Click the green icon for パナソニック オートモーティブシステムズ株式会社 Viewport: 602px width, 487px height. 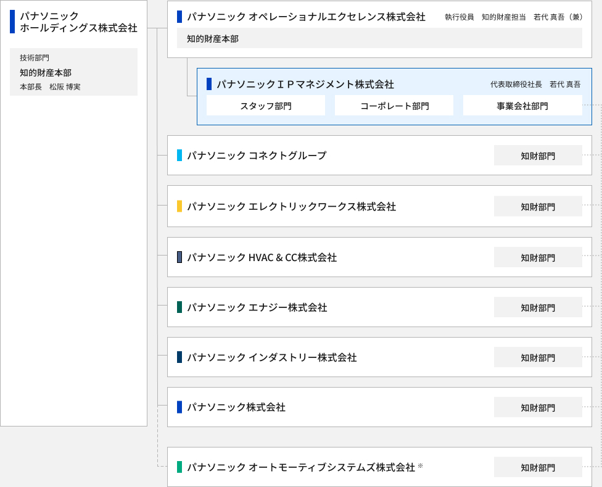pos(179,467)
